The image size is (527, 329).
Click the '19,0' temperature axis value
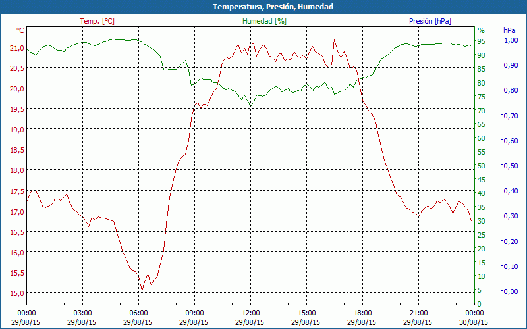(17, 130)
